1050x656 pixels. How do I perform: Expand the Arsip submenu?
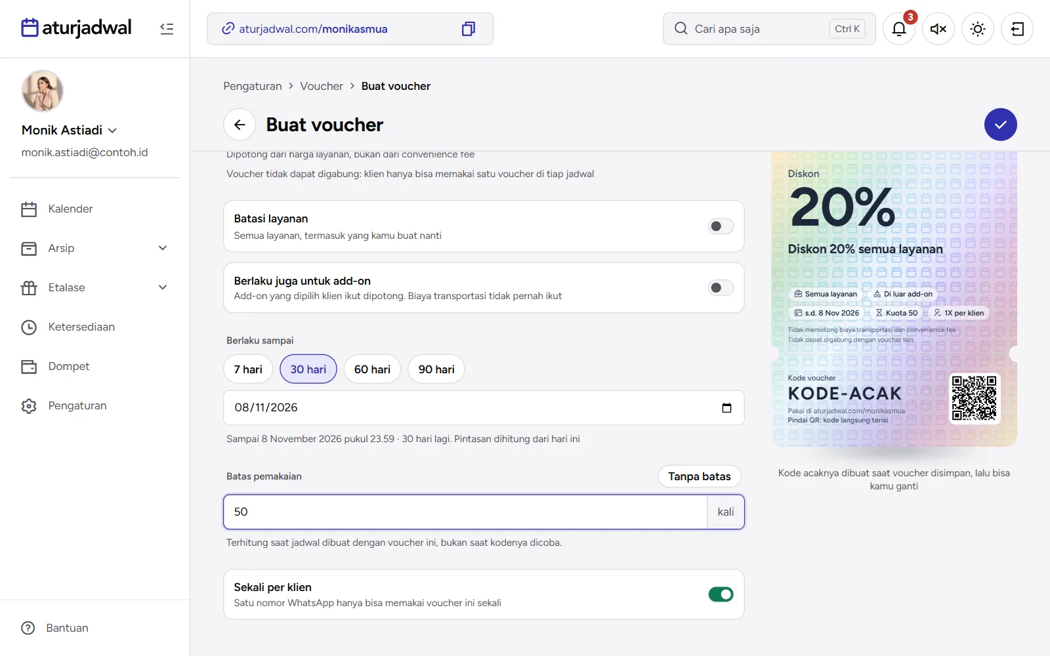[163, 248]
